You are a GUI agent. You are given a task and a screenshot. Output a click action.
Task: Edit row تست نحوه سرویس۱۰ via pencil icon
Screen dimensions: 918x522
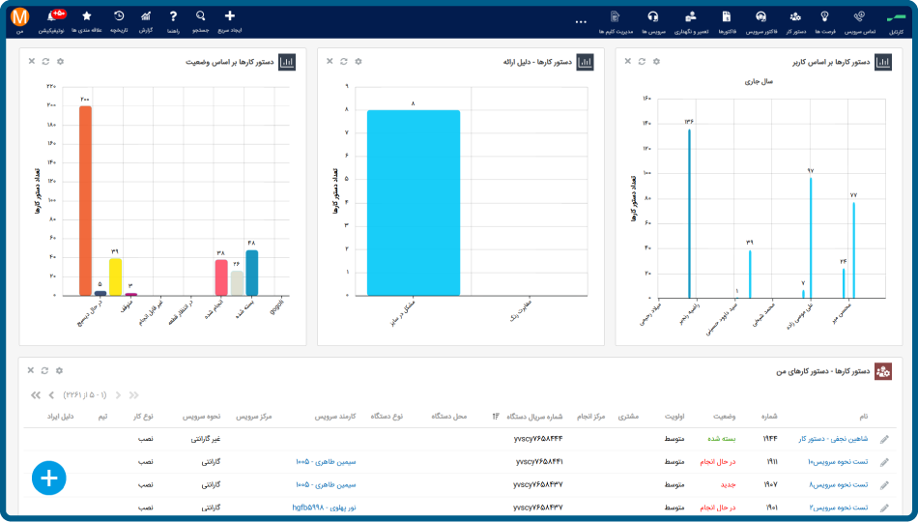click(884, 462)
